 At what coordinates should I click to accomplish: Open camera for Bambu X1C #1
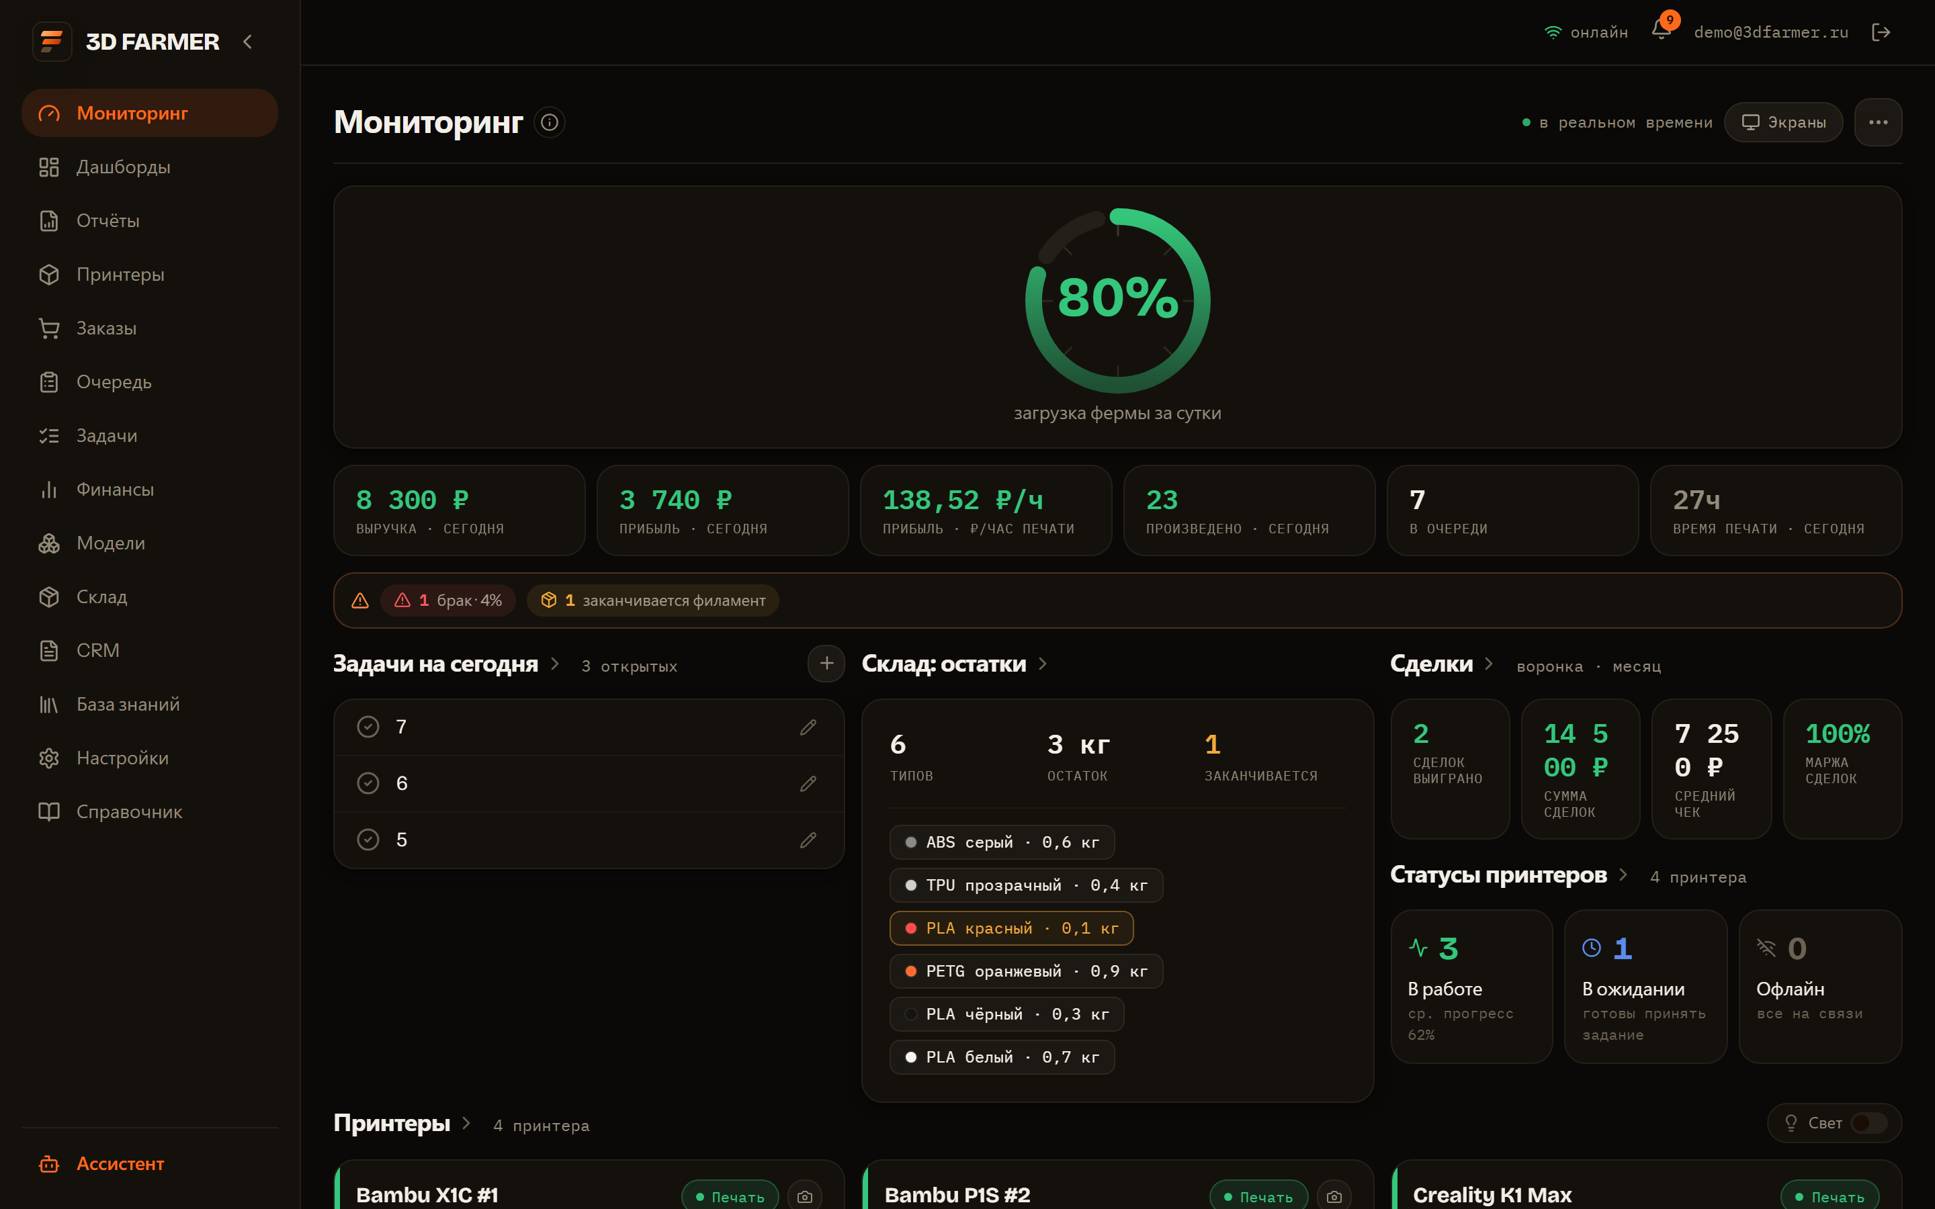pos(804,1196)
